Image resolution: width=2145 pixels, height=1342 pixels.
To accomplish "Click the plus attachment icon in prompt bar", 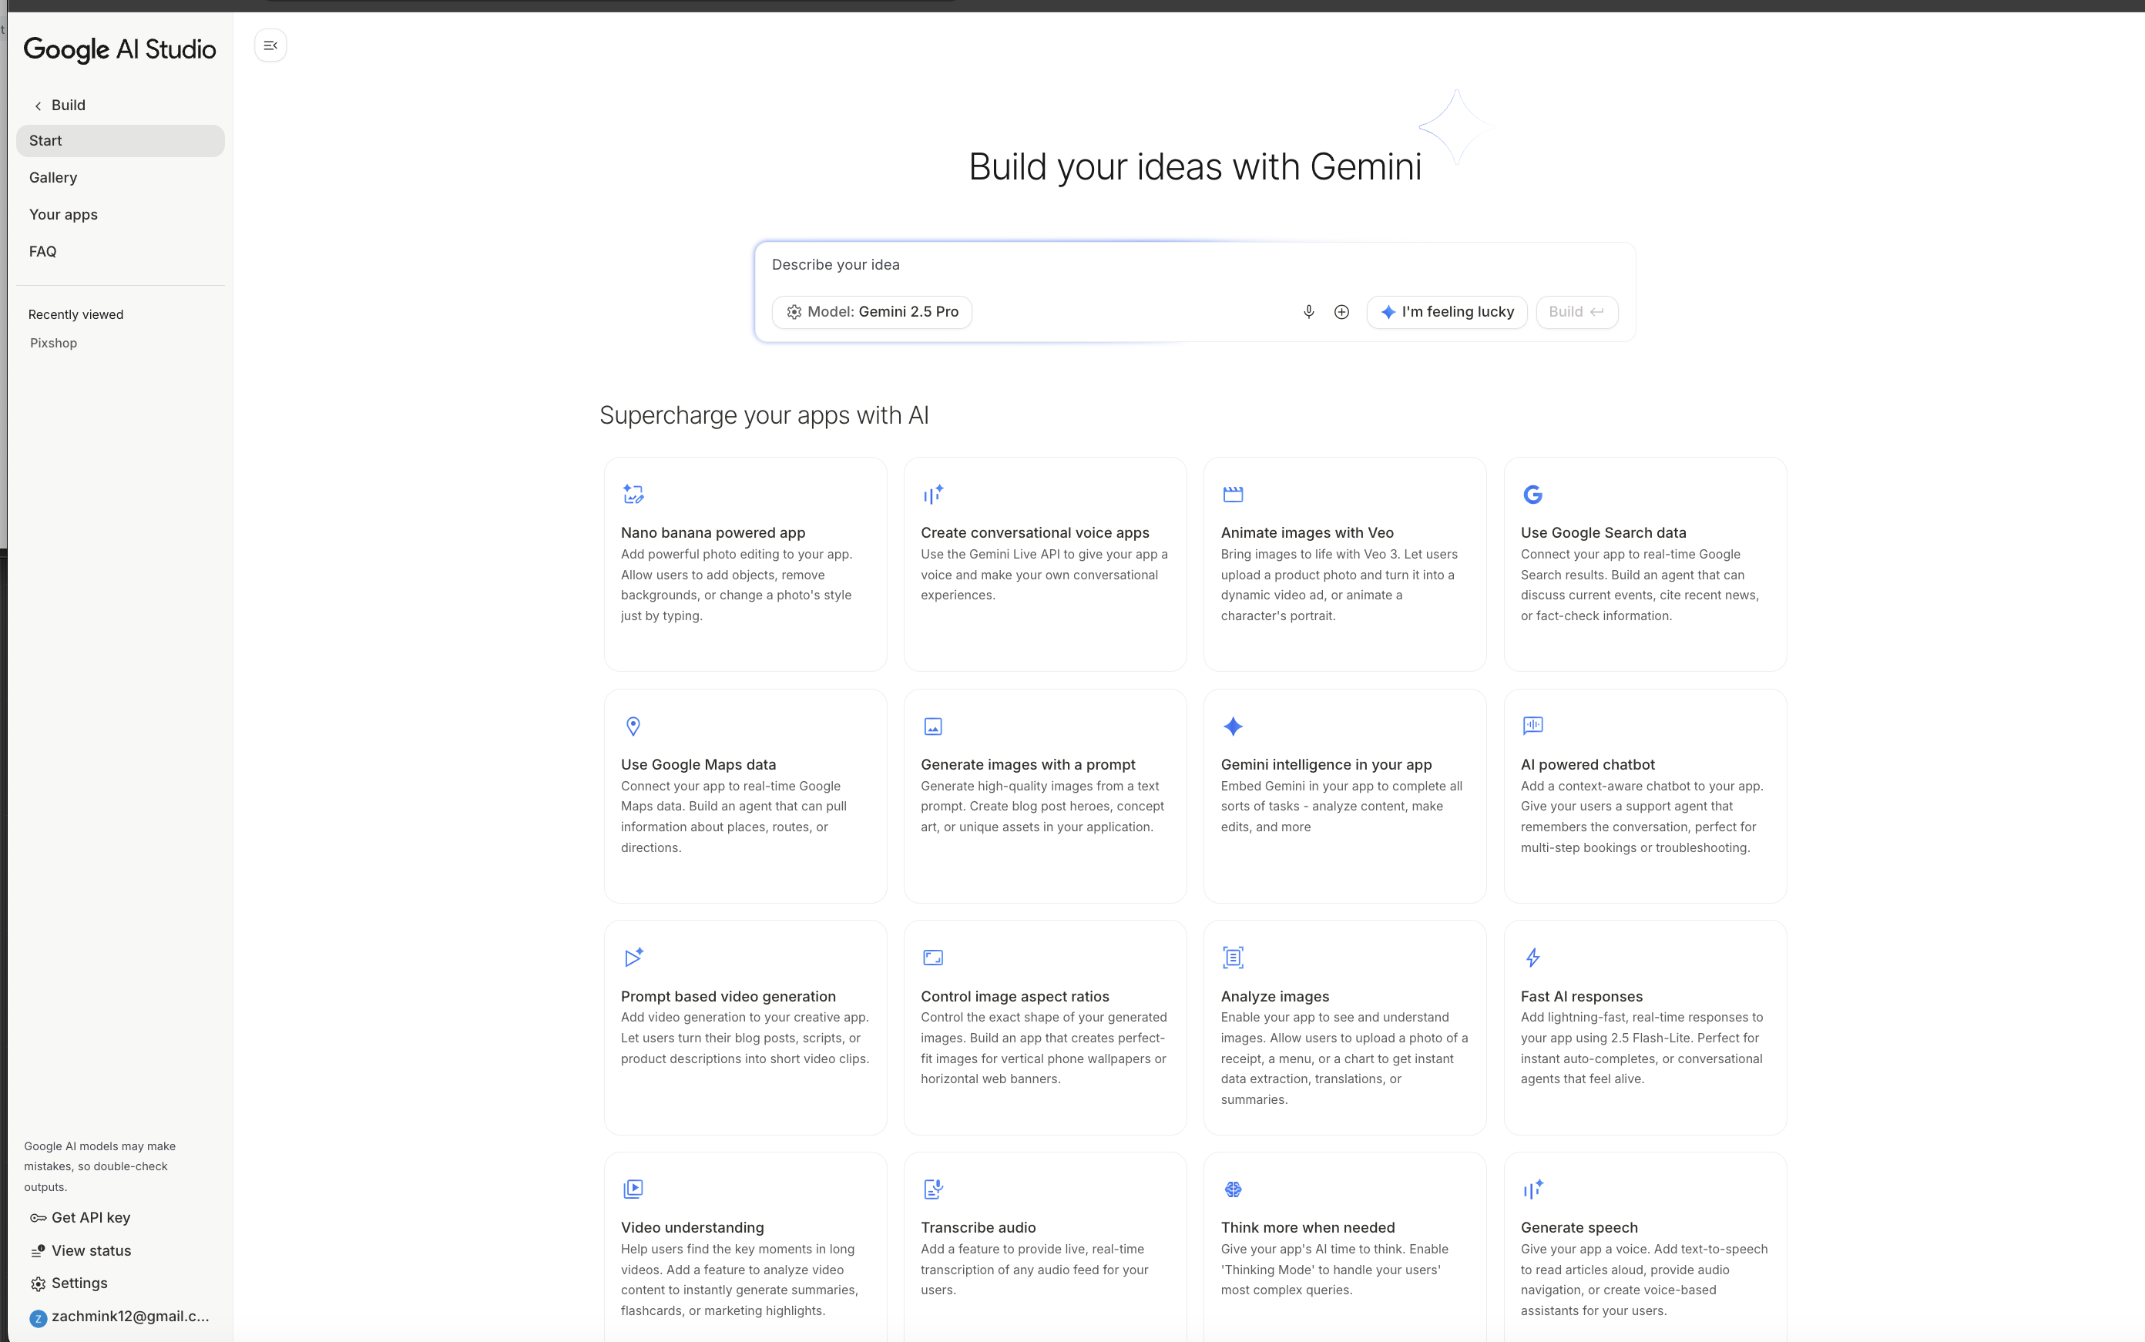I will click(x=1341, y=311).
